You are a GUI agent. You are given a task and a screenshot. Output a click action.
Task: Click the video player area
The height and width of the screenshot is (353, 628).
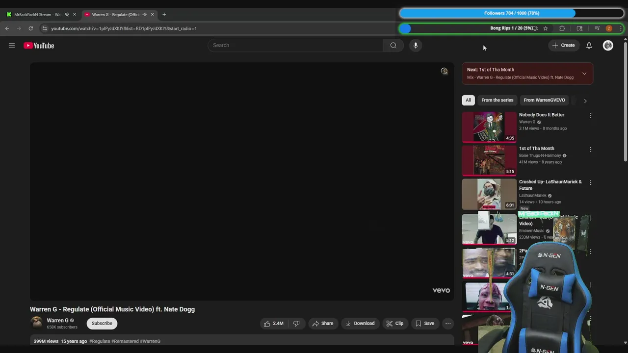tap(241, 181)
